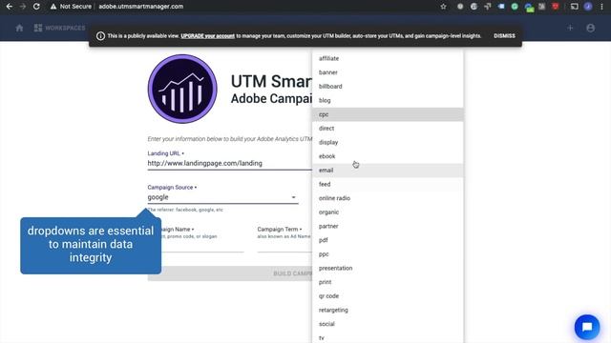The image size is (611, 343).
Task: Open the Campaign Source dropdown arrow
Action: 293,197
